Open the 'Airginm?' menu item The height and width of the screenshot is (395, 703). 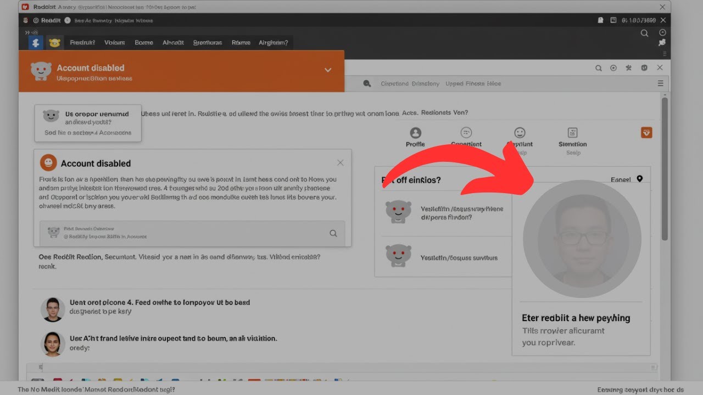[x=273, y=42]
